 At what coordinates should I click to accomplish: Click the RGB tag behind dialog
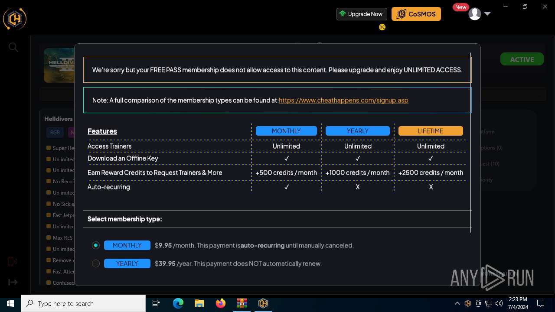(x=55, y=133)
